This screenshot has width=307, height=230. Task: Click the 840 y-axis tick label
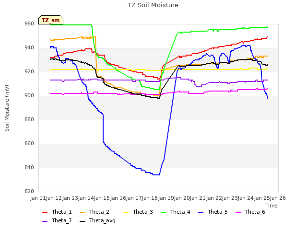tap(29, 167)
